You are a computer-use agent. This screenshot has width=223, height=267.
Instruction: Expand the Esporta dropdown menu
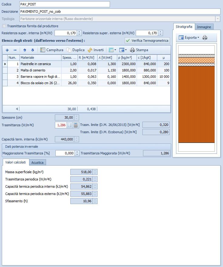(x=189, y=38)
